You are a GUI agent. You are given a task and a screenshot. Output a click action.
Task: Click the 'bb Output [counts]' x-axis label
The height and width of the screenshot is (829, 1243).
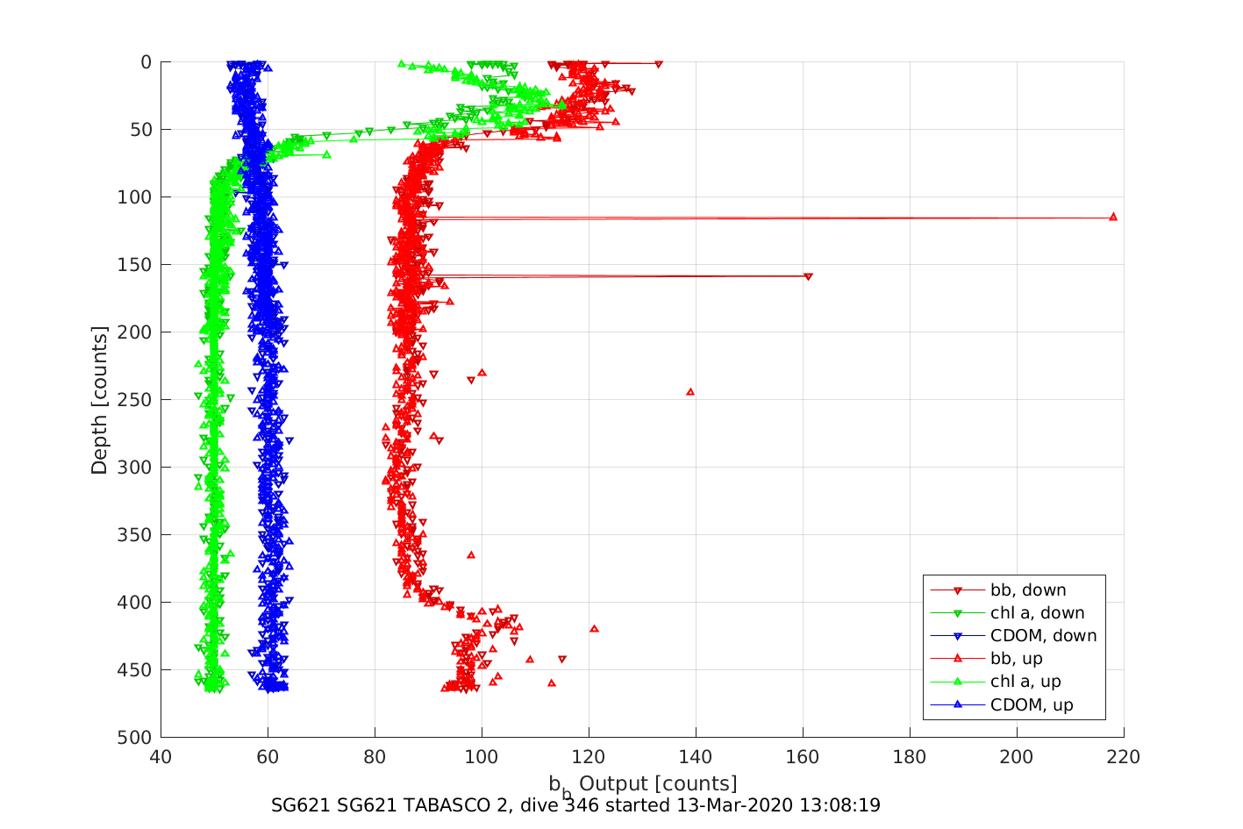pyautogui.click(x=643, y=784)
